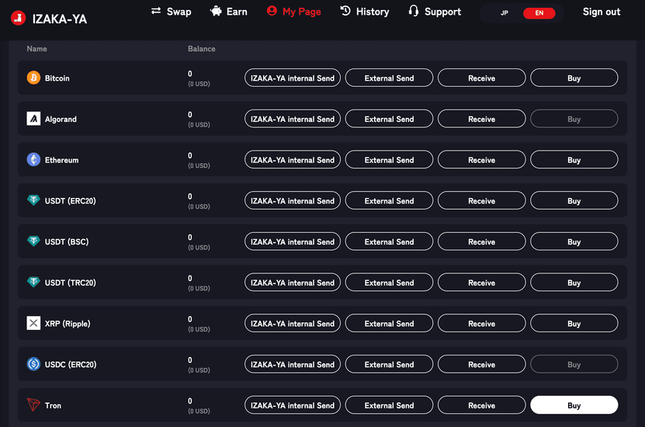The image size is (645, 427).
Task: Click the Name column header
Action: click(36, 49)
